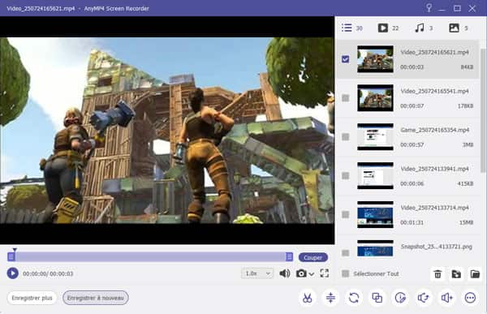The height and width of the screenshot is (314, 487).
Task: Open more tools ellipsis icon
Action: pyautogui.click(x=470, y=298)
